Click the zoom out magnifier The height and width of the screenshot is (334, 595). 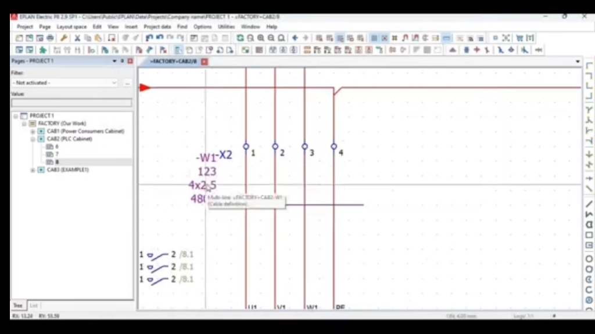tap(271, 38)
